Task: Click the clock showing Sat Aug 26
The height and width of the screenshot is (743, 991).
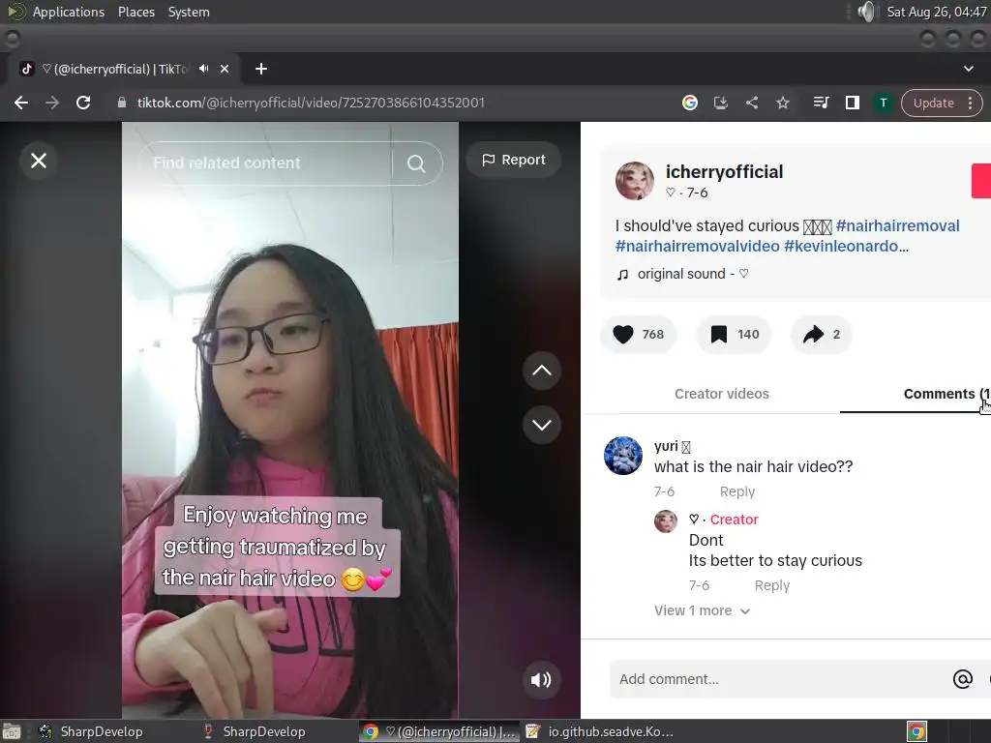Action: (x=937, y=12)
